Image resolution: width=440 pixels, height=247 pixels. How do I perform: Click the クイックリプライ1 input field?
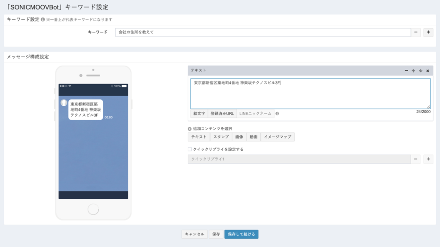click(299, 159)
